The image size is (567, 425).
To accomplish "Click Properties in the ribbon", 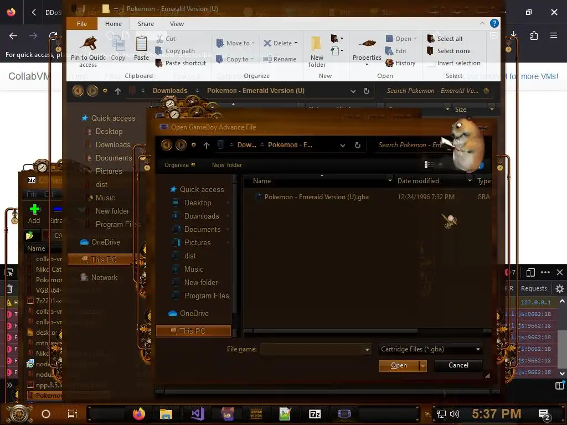I will pos(367,51).
